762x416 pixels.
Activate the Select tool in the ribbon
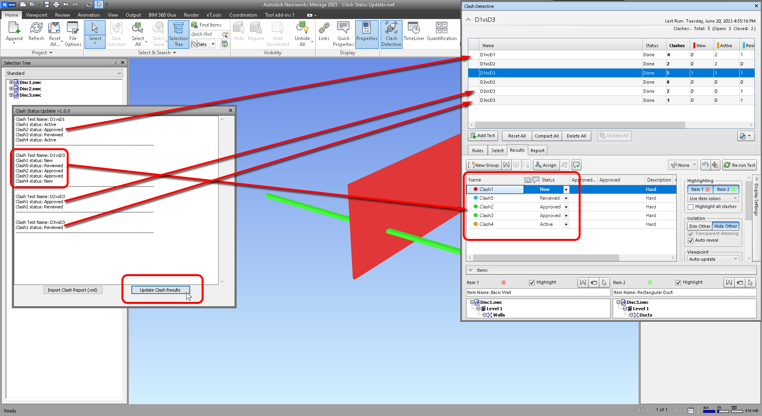[95, 34]
